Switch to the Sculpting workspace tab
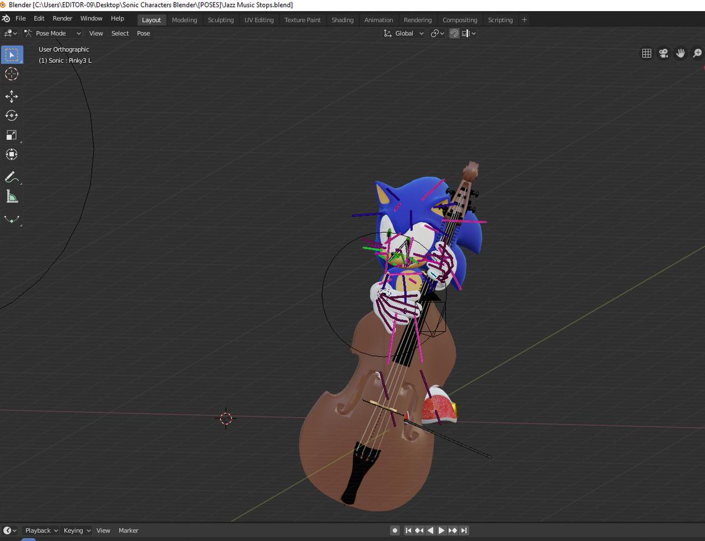The width and height of the screenshot is (705, 541). pos(221,20)
